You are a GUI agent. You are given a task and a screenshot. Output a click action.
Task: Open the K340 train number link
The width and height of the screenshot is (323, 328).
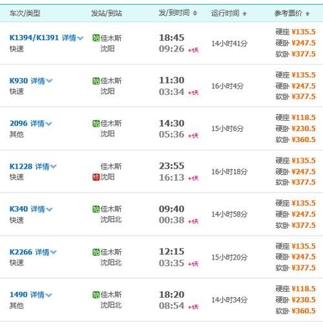[19, 209]
